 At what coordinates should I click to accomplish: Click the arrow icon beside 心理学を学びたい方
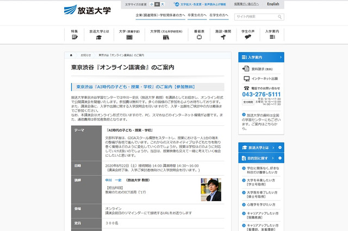[244, 204]
